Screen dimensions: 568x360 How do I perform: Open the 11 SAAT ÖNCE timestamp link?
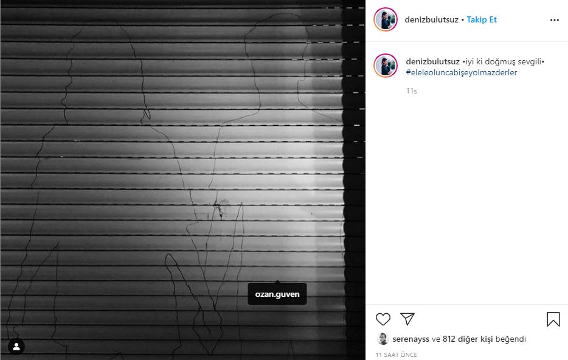(x=397, y=355)
